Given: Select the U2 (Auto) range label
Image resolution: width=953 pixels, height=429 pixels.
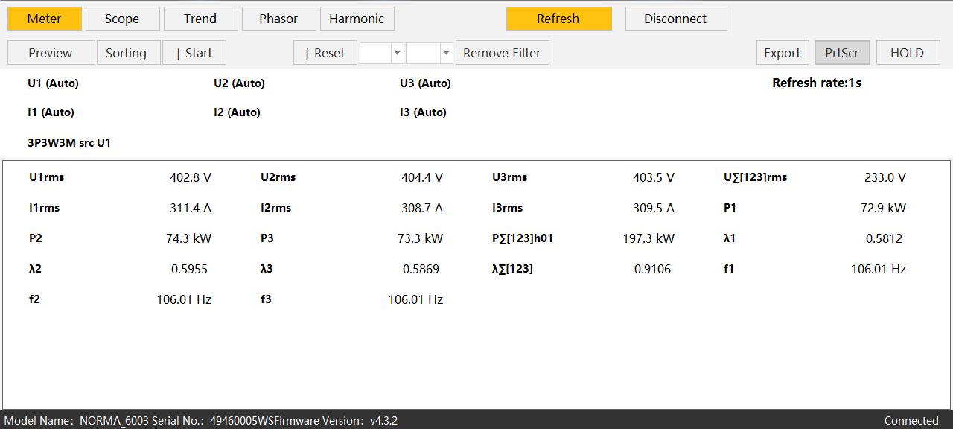Looking at the screenshot, I should click(239, 83).
